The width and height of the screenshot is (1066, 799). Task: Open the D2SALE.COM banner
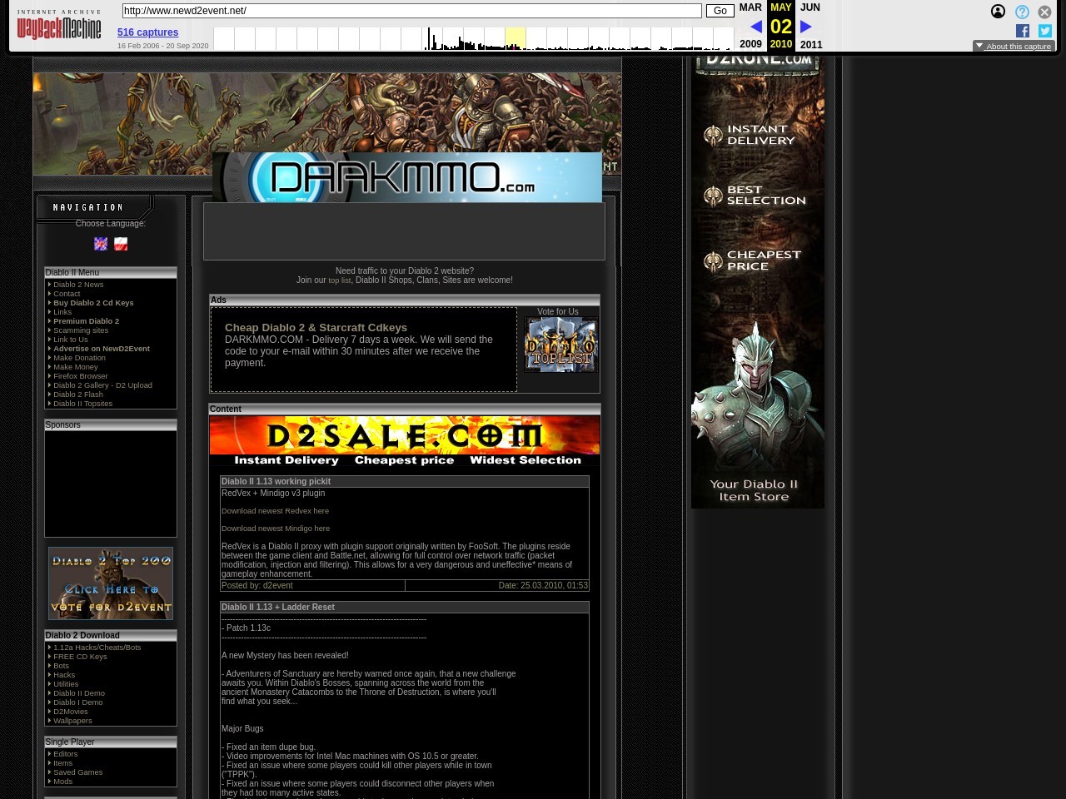tap(404, 441)
